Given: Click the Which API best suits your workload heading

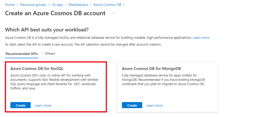Looking at the screenshot, I should click(x=47, y=30).
